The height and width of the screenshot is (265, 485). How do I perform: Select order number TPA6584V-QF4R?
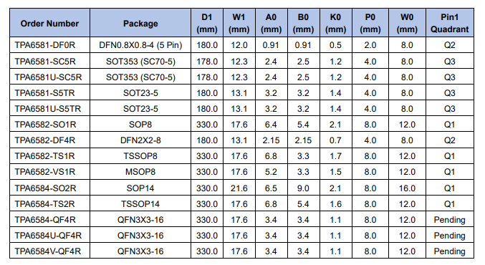click(x=47, y=251)
